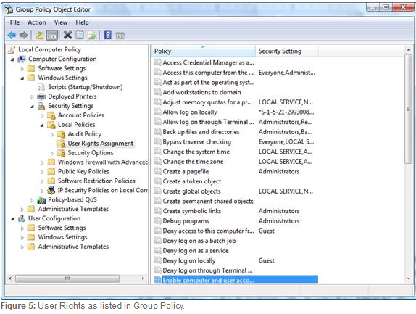Select Software Restriction Policies in the tree

[96, 181]
